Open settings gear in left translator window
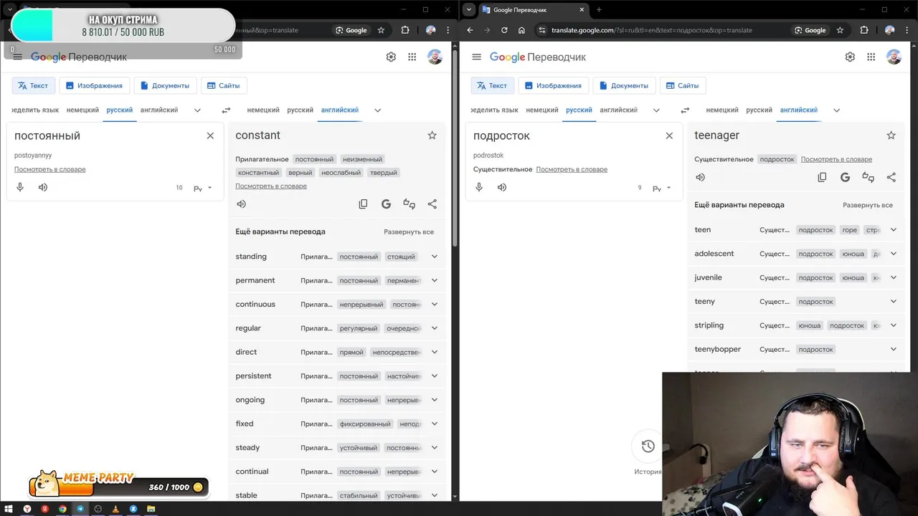 [391, 57]
